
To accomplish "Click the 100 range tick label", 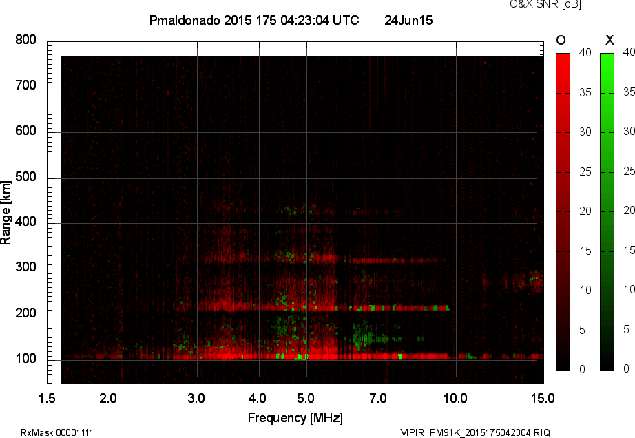I will [26, 359].
